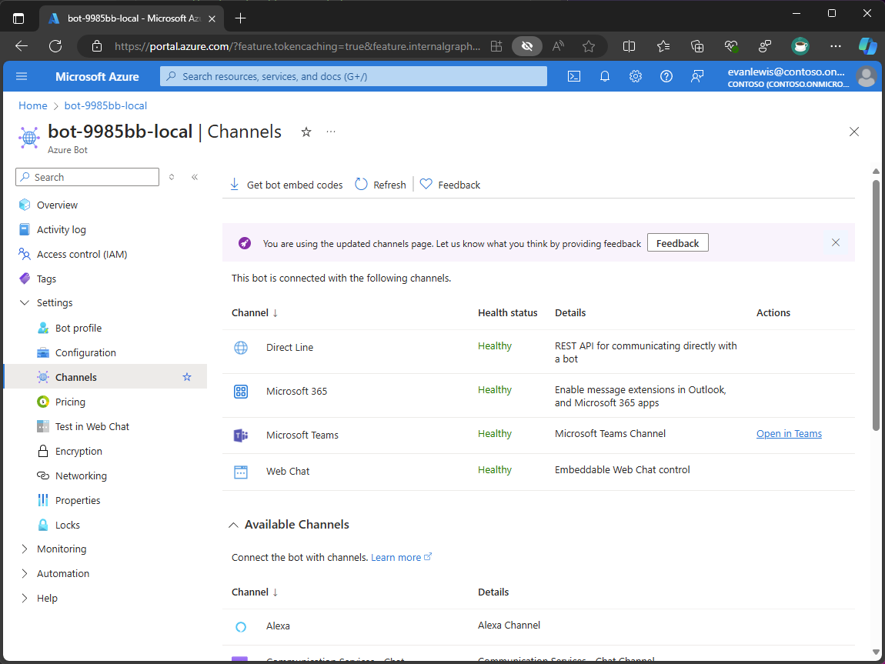
Task: Click the Open in Teams link
Action: click(x=789, y=434)
